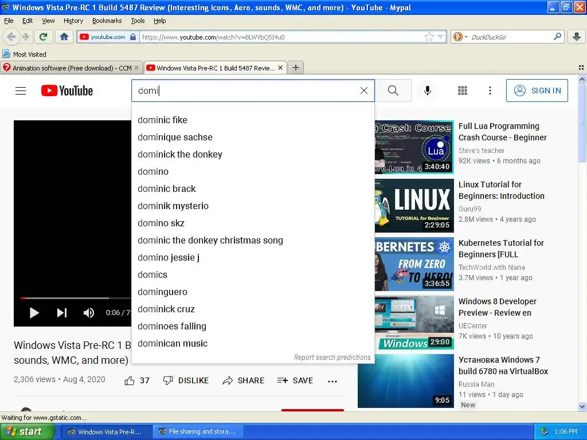587x440 pixels.
Task: Open the View menu
Action: 48,21
